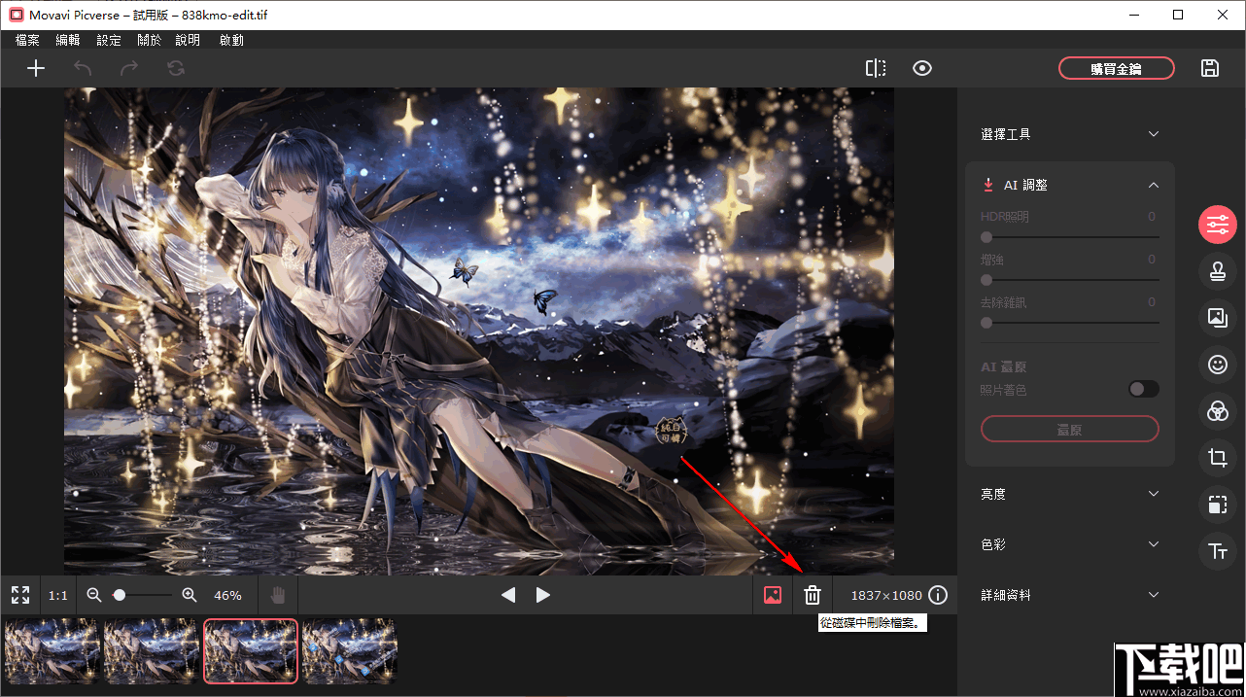Open the 啟動 menu

[x=232, y=40]
